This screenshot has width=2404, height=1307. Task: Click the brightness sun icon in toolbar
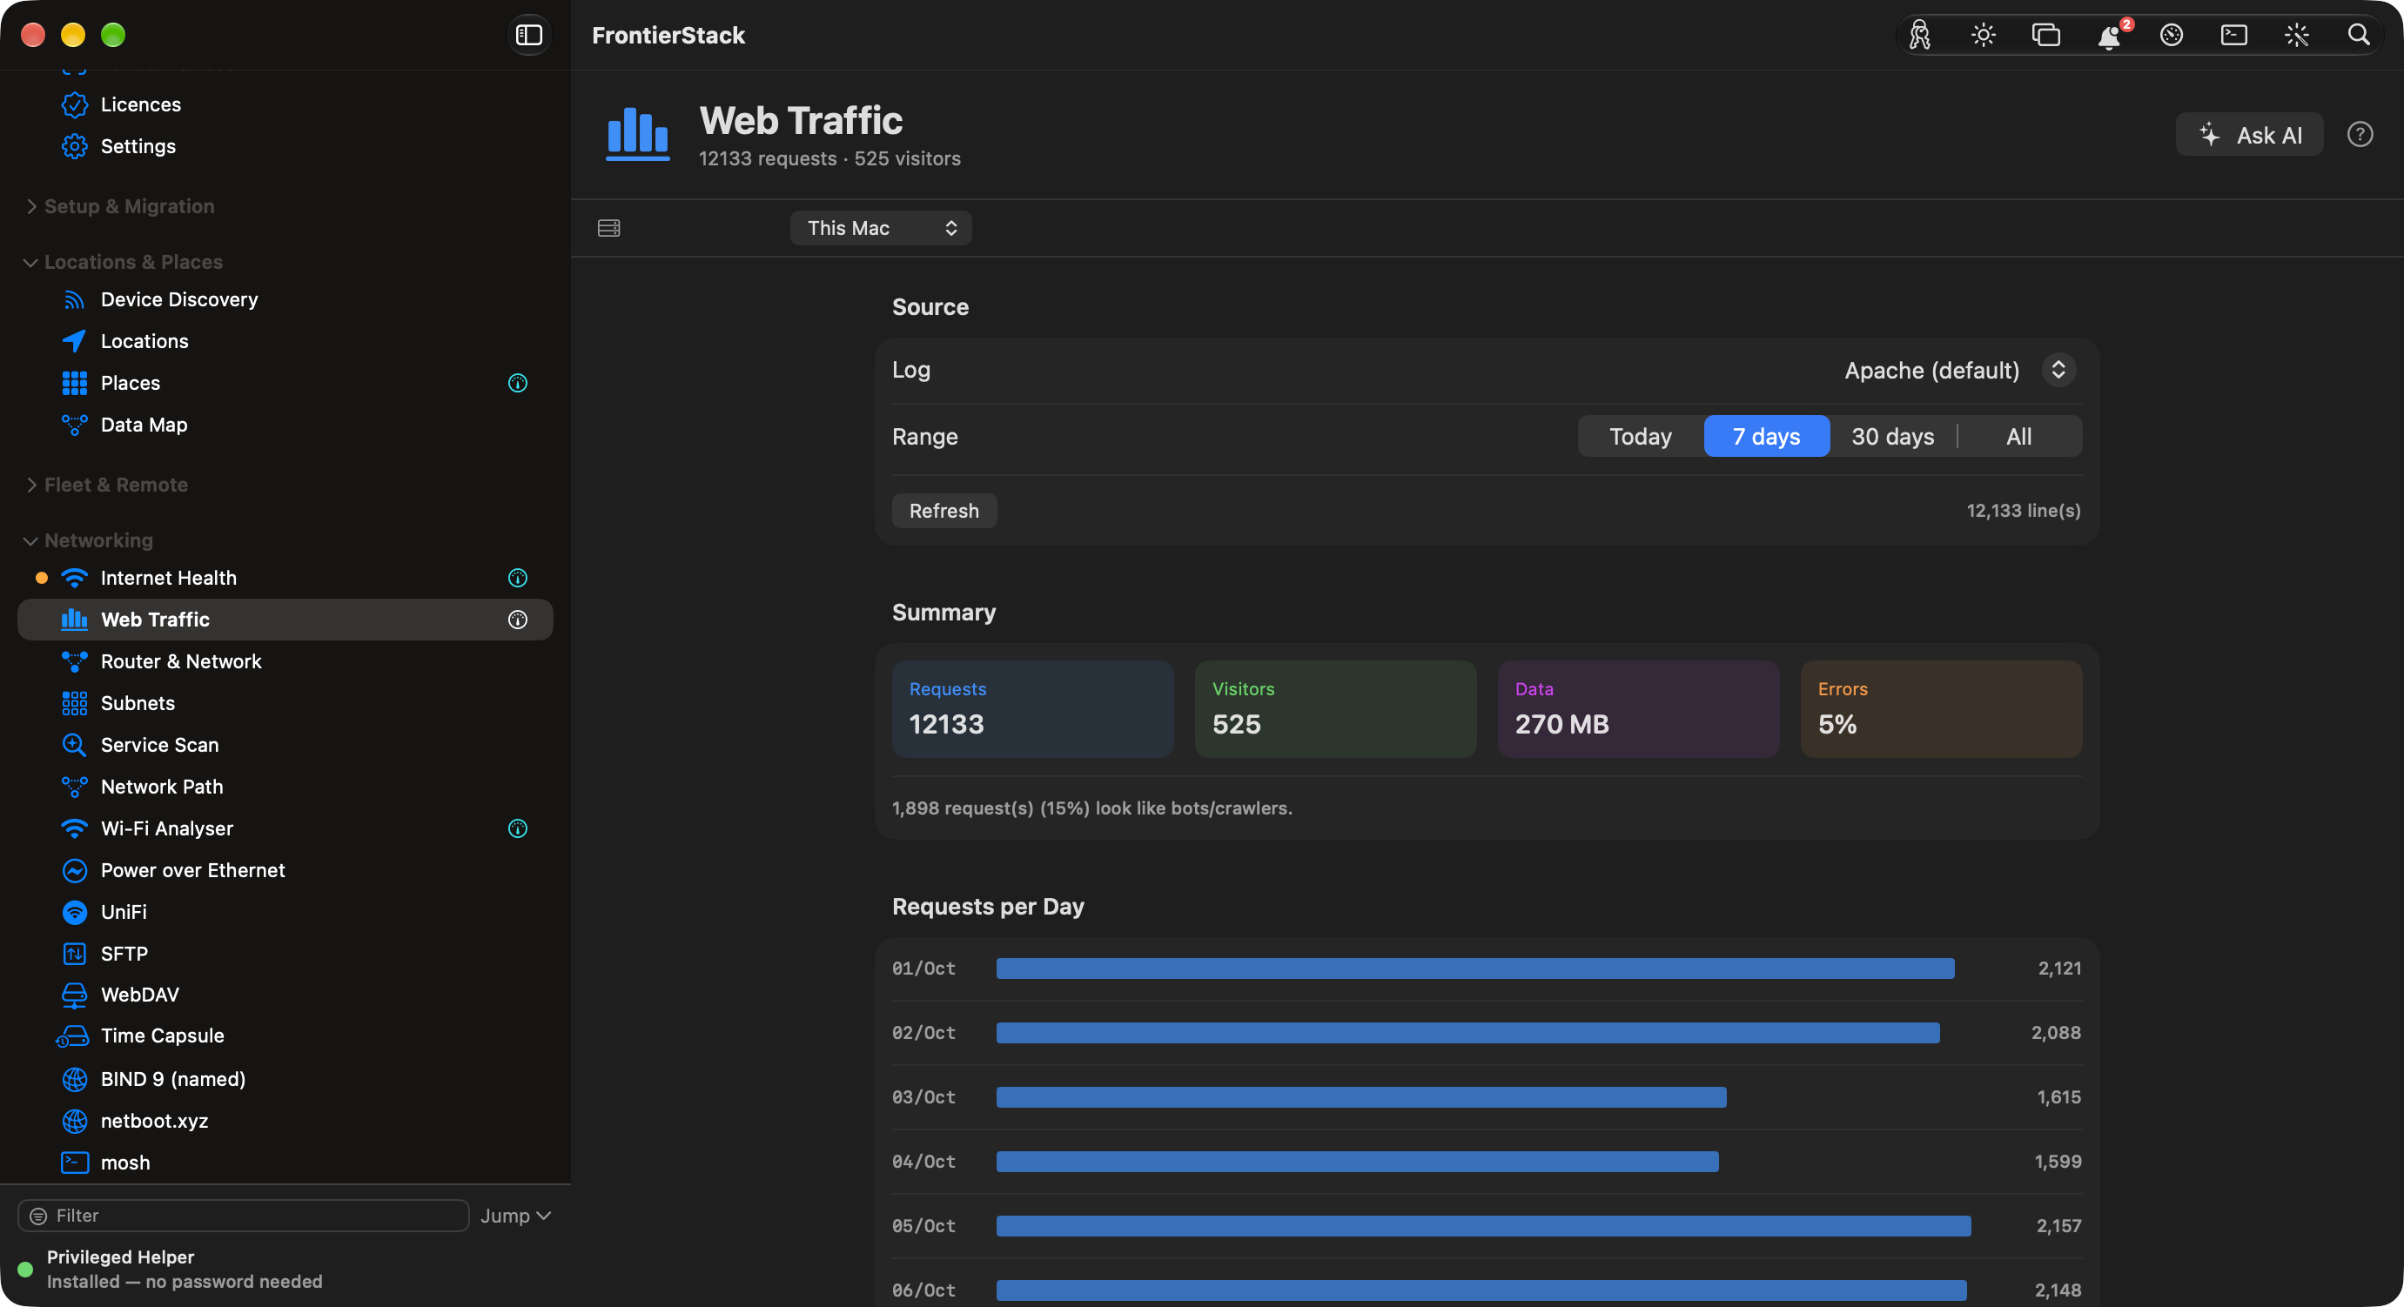click(x=1983, y=36)
